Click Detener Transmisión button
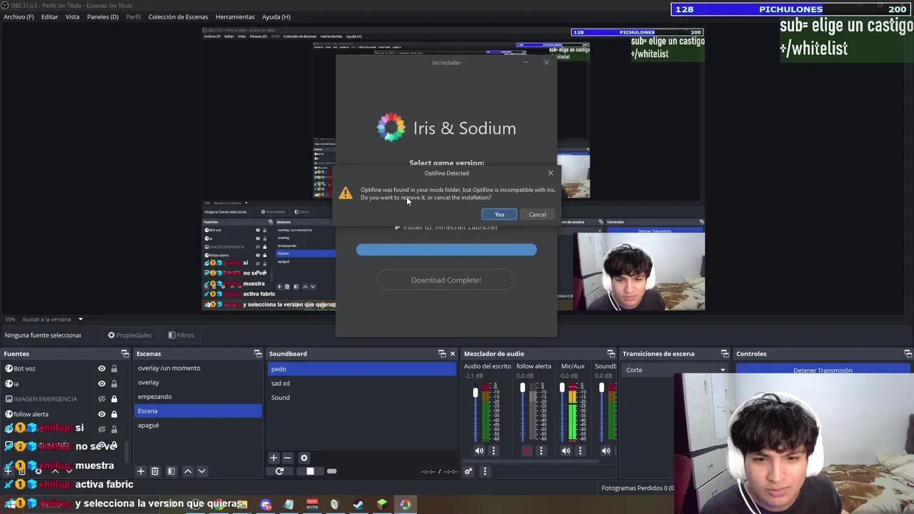 click(x=823, y=370)
